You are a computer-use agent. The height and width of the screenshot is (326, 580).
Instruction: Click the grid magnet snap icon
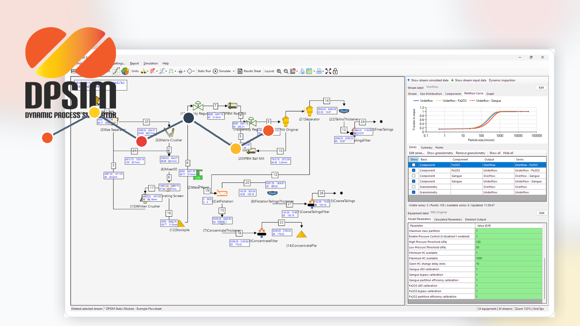click(293, 71)
